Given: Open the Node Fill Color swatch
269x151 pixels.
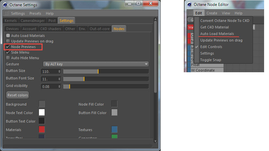Looking at the screenshot, I should [x=115, y=104].
